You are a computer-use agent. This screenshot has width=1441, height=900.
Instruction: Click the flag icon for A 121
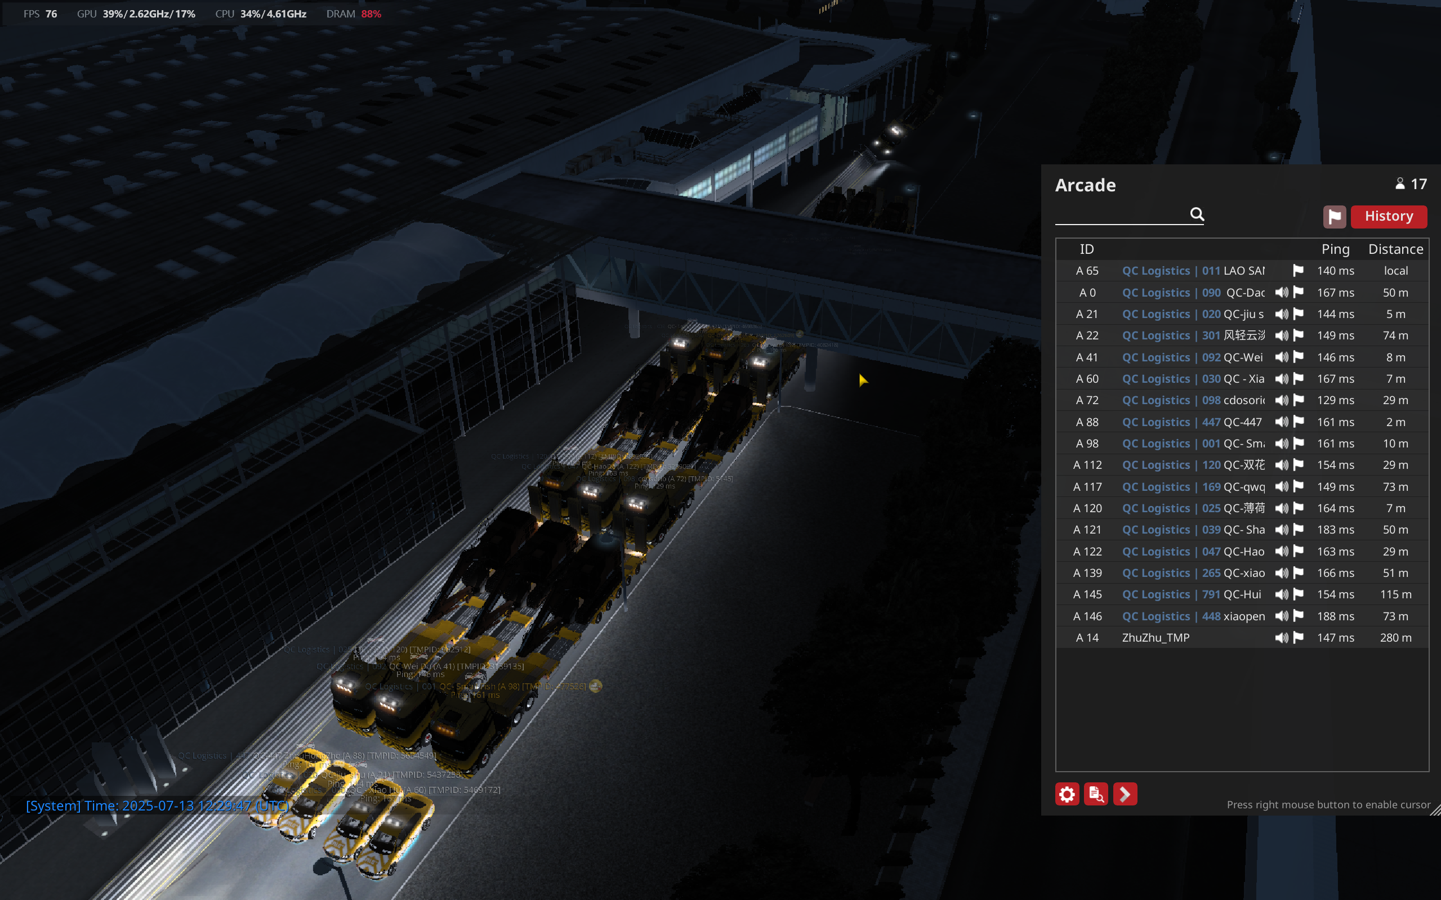[1298, 530]
